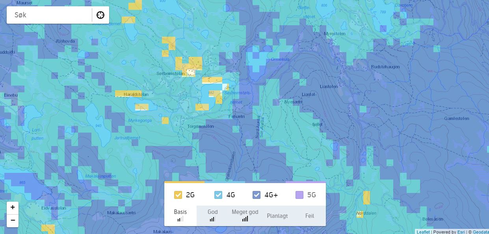Click the locate-me crosshair icon
Image resolution: width=489 pixels, height=234 pixels.
tap(100, 15)
